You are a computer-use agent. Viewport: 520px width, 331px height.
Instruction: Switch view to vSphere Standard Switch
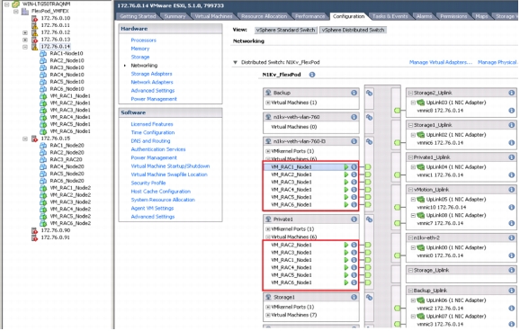285,30
